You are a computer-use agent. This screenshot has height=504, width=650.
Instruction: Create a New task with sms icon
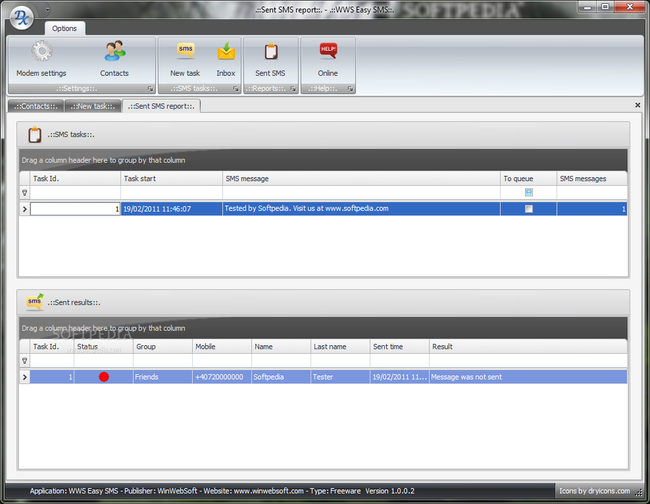click(186, 51)
